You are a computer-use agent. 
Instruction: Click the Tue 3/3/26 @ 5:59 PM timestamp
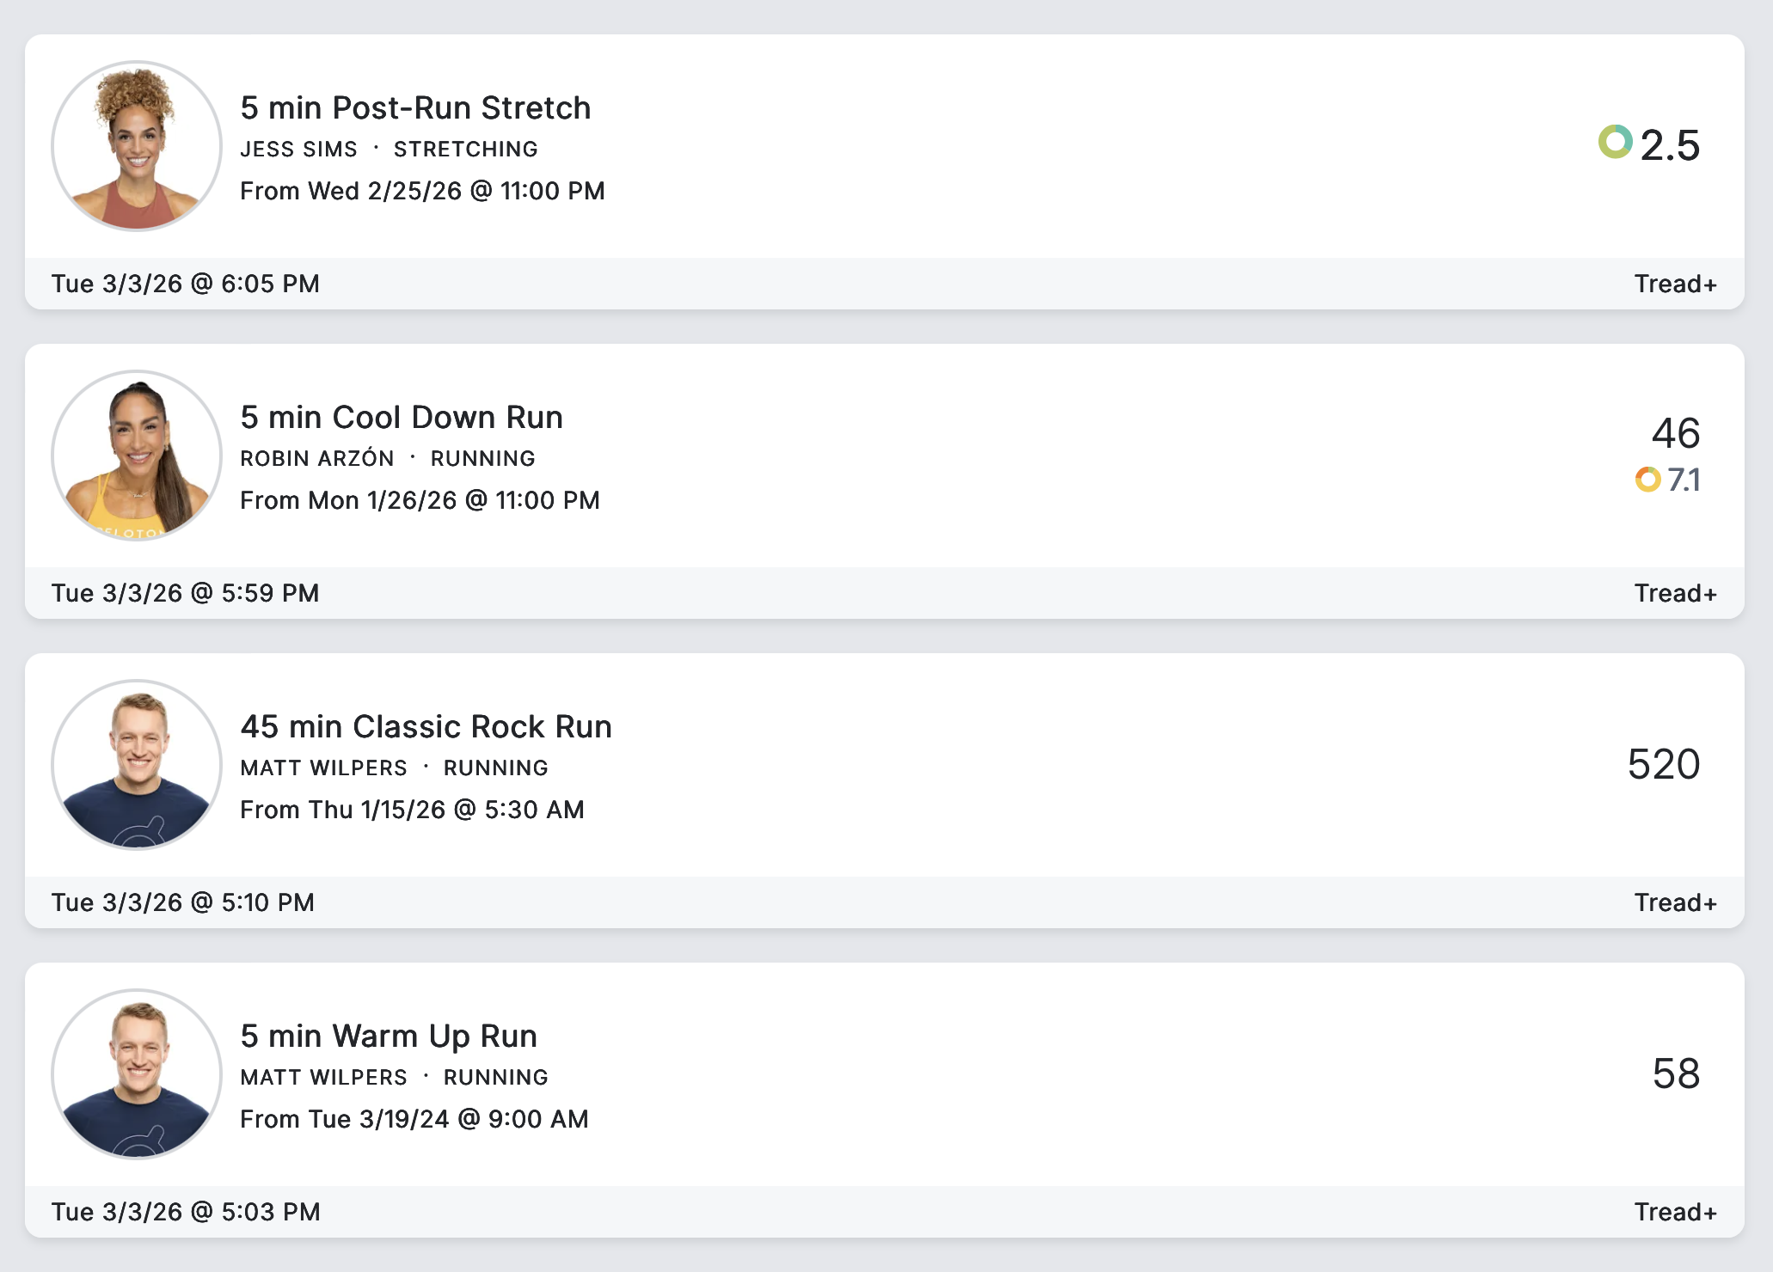pos(185,593)
